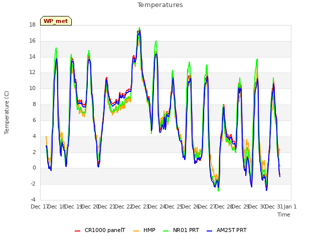Image resolution: width=321 pixels, height=240 pixels.
Task: Click the Dec 22 peak near 17 degrees
Action: 139,28
